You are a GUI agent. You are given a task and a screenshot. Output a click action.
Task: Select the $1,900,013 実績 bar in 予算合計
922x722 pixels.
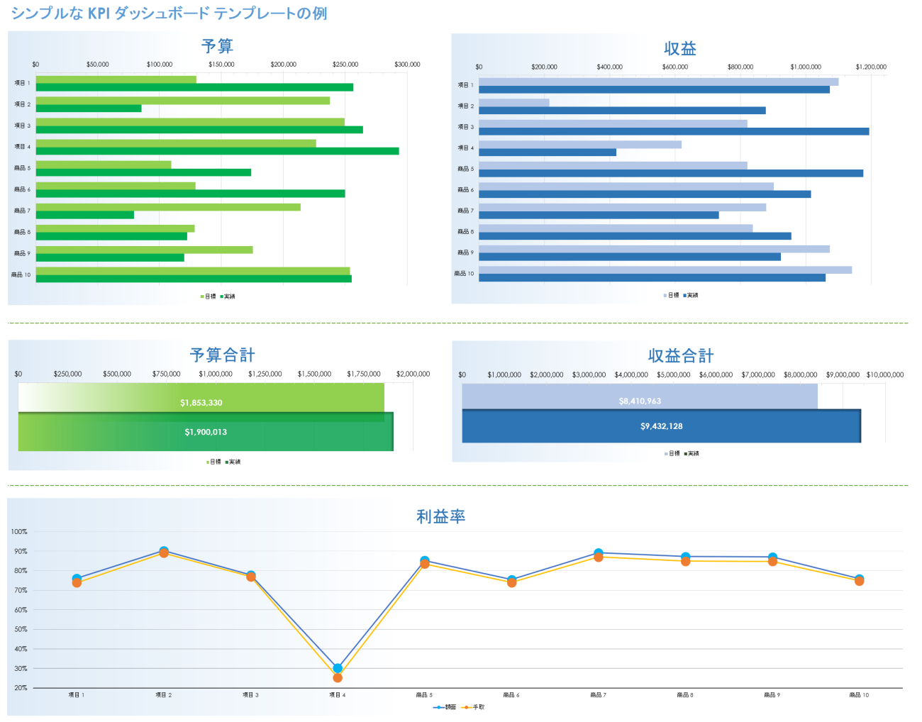tap(206, 431)
